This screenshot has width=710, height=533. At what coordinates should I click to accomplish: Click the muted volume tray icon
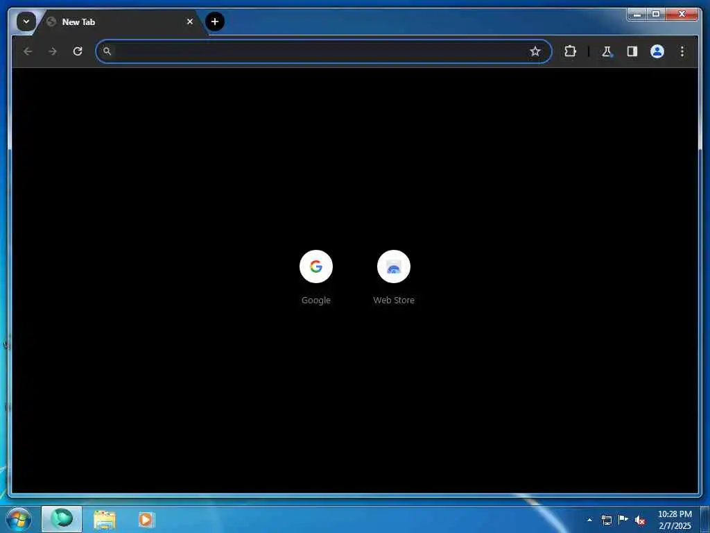pos(640,521)
